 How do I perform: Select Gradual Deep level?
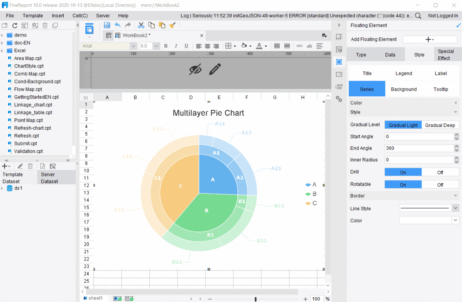tap(440, 125)
